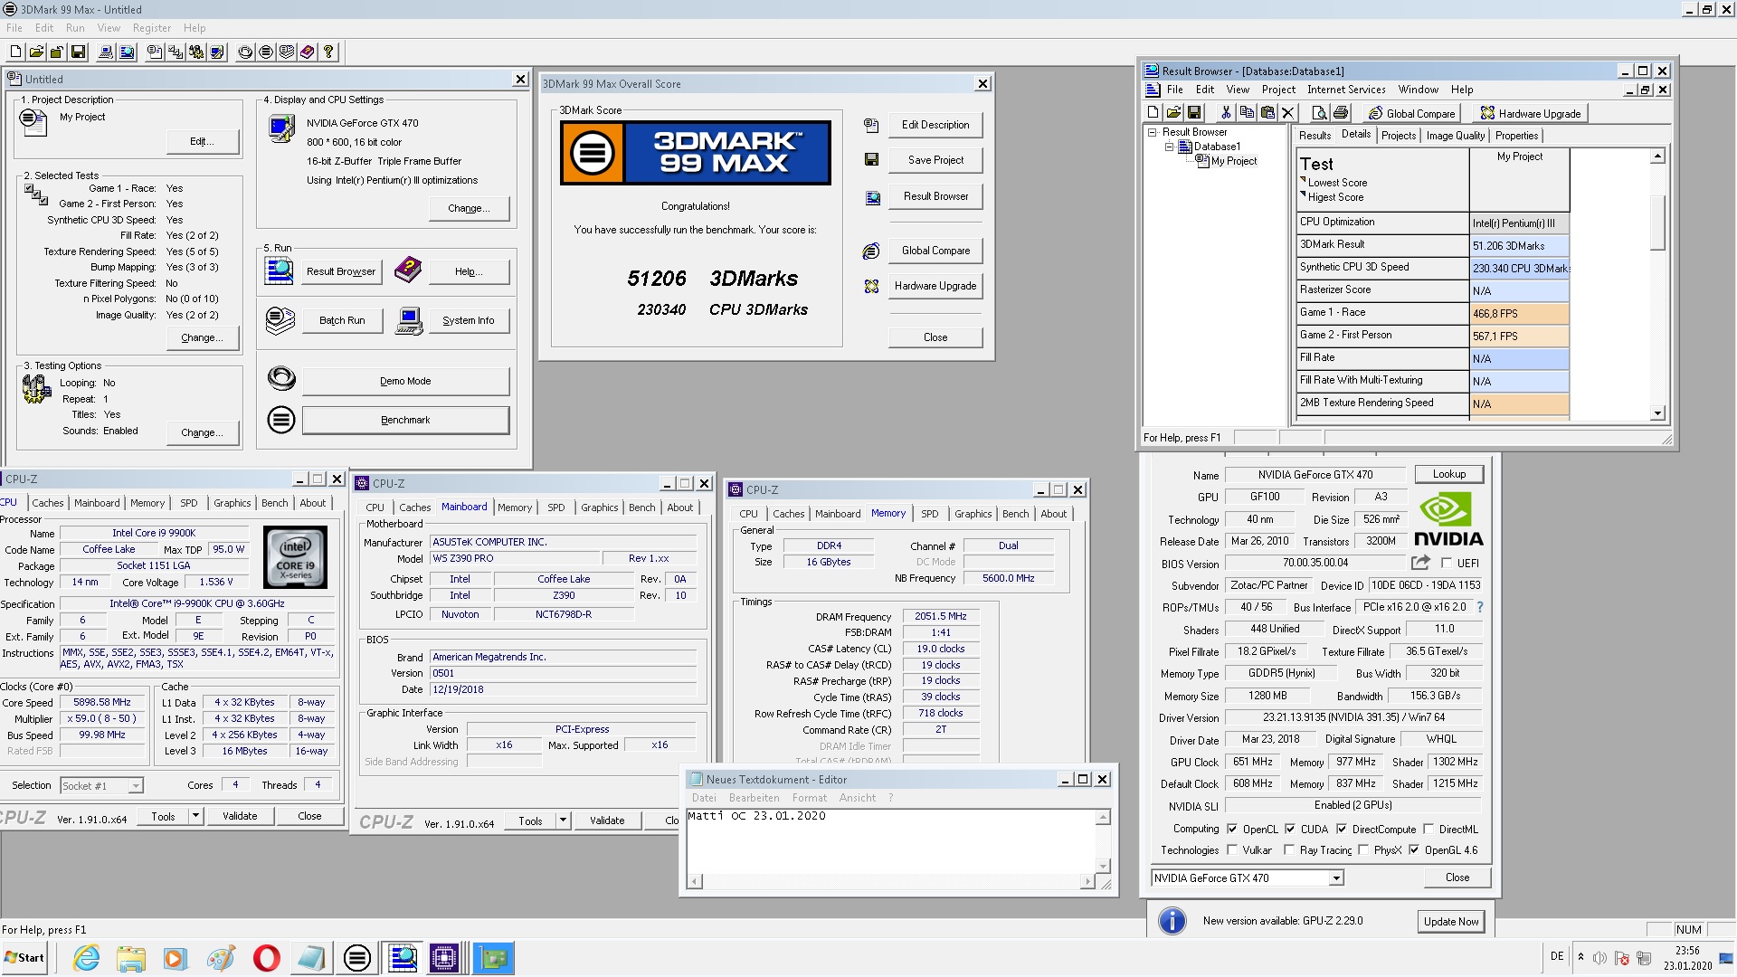Open Opera from the taskbar

[266, 958]
